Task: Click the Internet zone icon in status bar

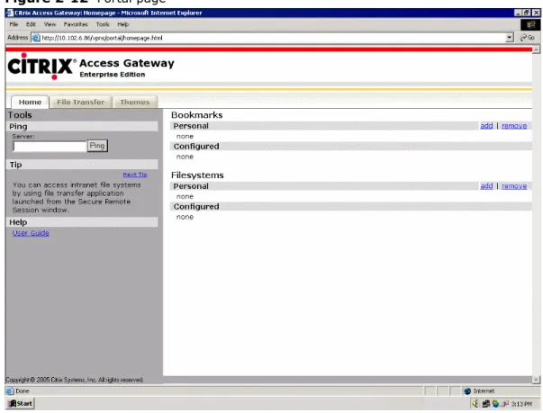Action: click(467, 391)
